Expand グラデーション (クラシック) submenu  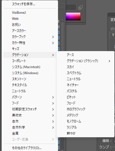click(x=86, y=61)
